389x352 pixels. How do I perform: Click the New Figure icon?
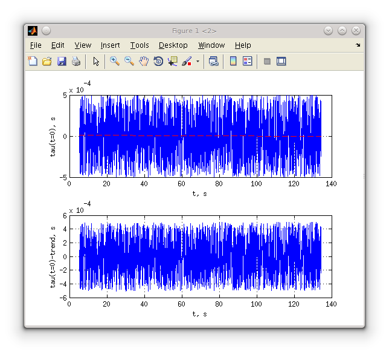point(33,61)
